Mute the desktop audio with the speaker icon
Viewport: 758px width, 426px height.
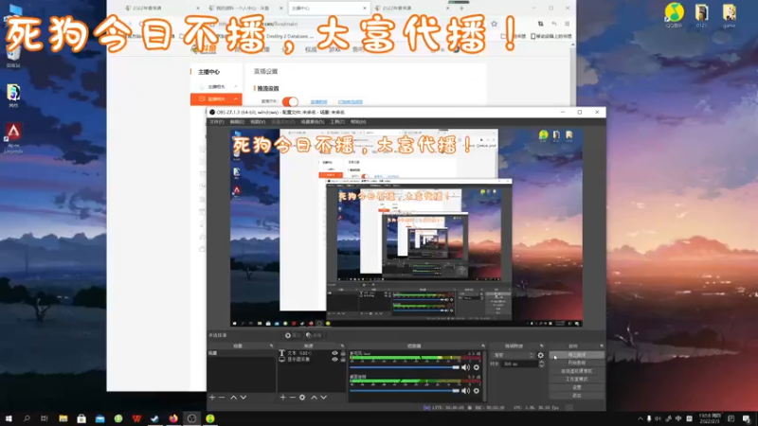[465, 390]
